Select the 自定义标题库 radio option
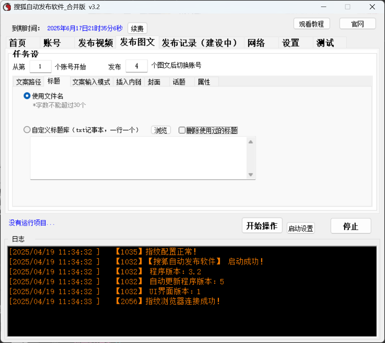Viewport: 385px width, 343px height. 81,130
